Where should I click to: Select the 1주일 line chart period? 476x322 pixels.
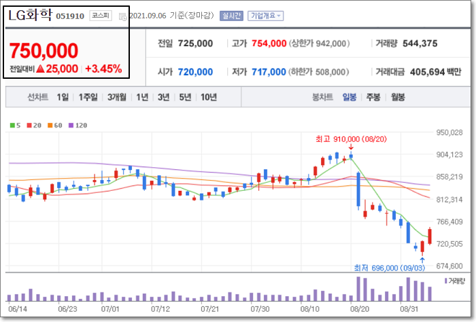click(88, 97)
